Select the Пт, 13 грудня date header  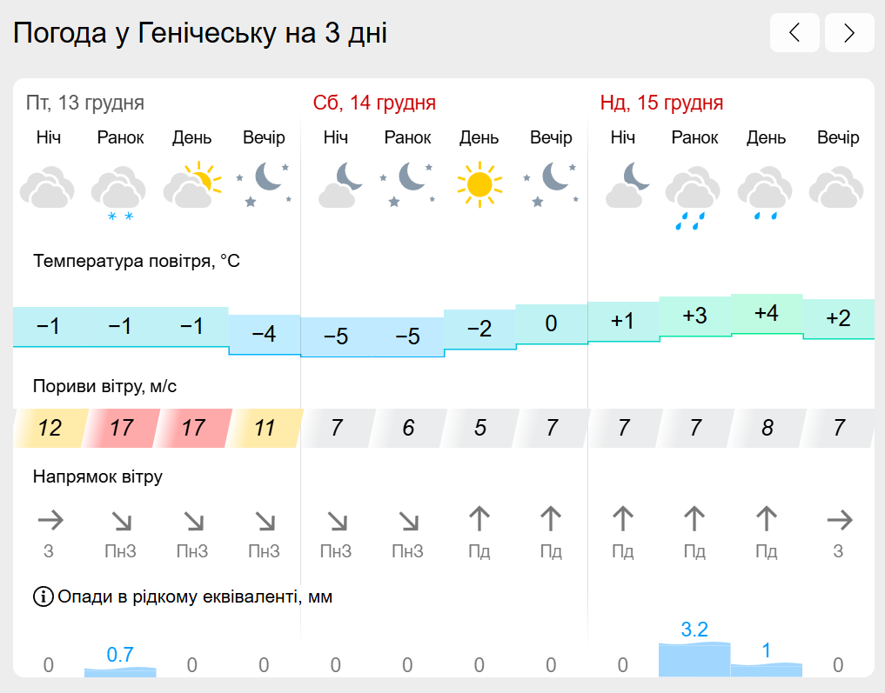85,103
